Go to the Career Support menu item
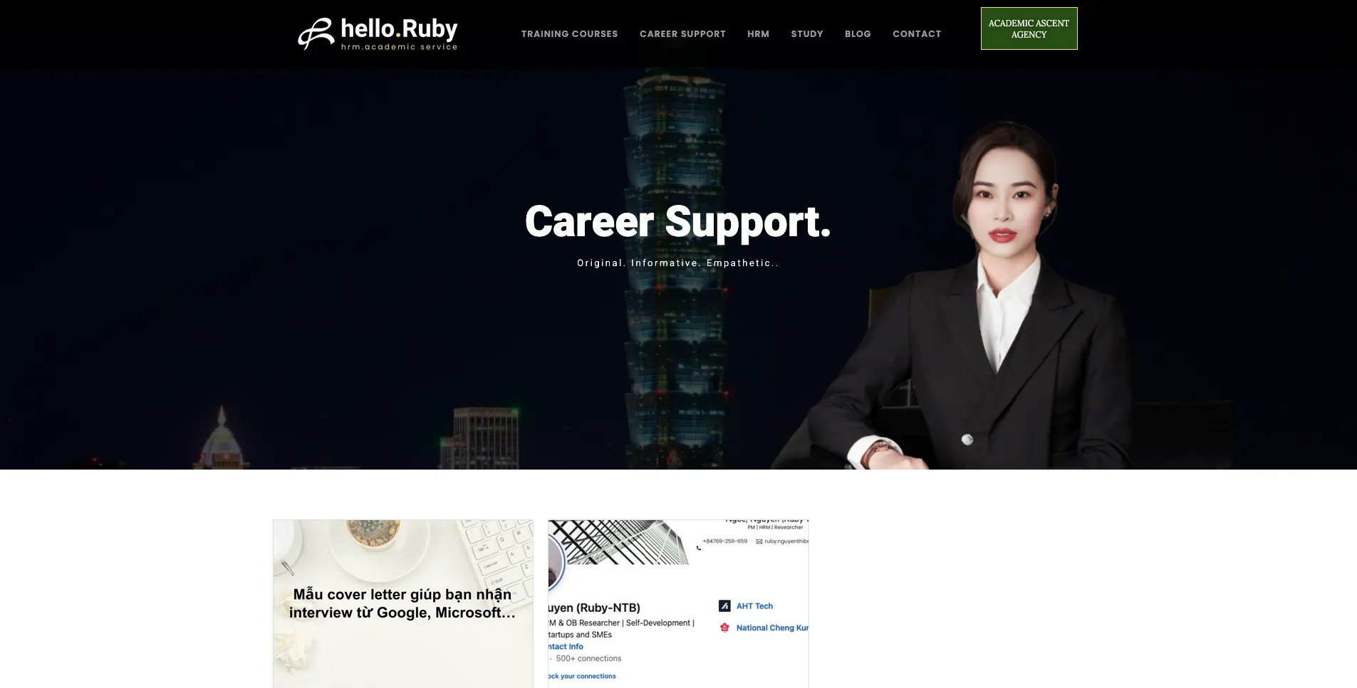1357x688 pixels. pos(682,34)
